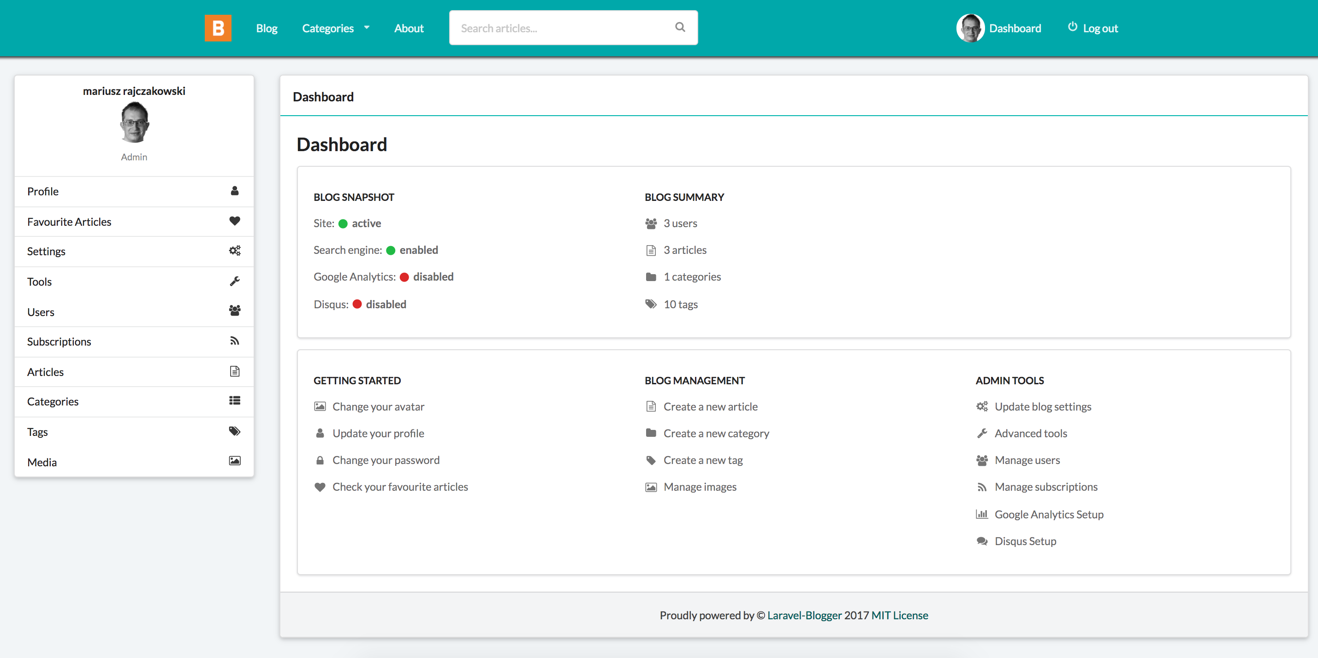
Task: Click the red disabled indicator for Disqus
Action: point(358,304)
